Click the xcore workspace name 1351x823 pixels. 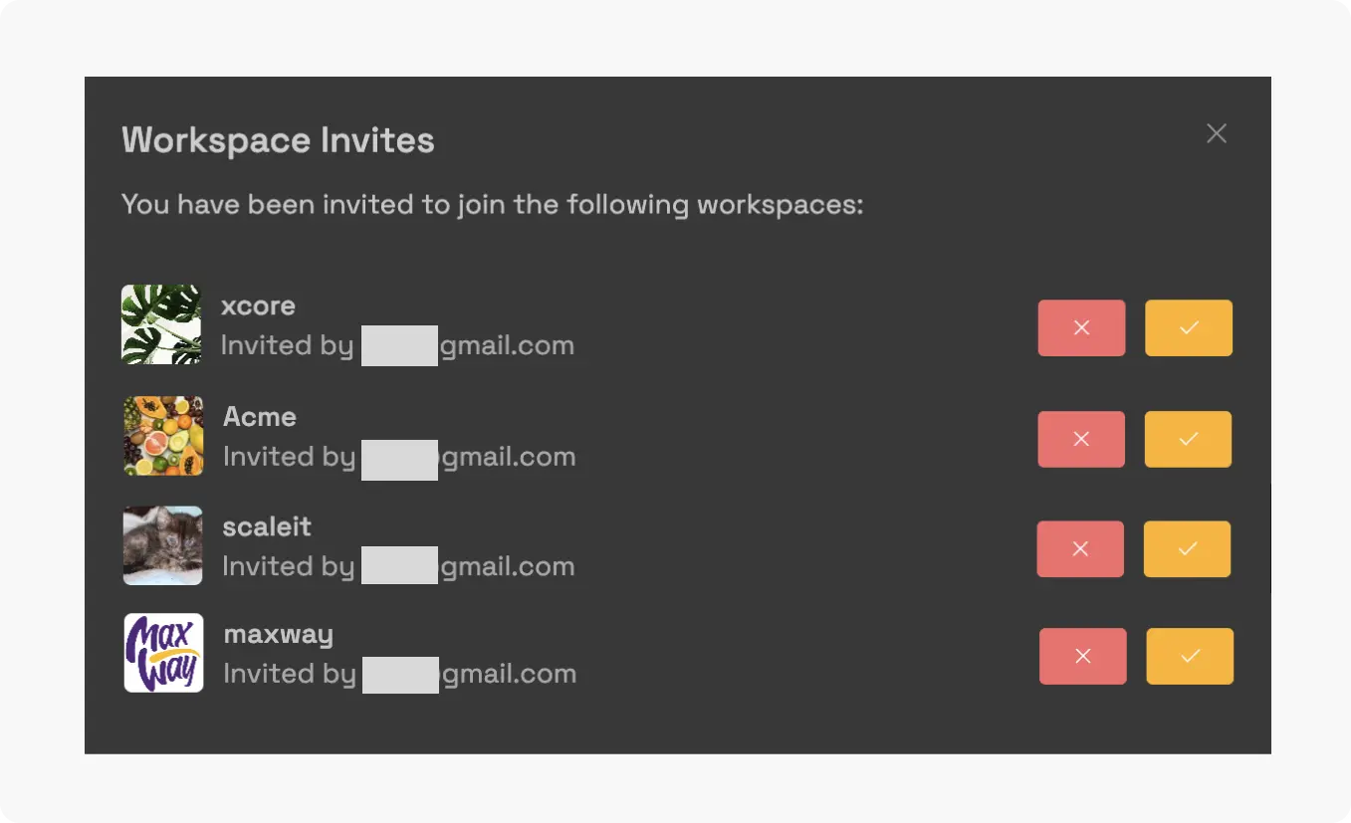click(258, 306)
